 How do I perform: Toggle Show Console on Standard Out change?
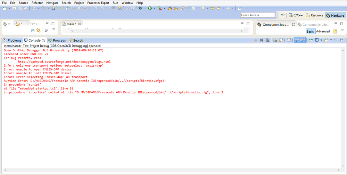297,40
